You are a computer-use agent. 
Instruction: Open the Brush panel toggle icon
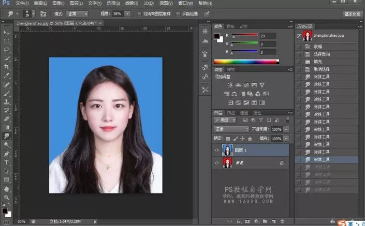43,14
